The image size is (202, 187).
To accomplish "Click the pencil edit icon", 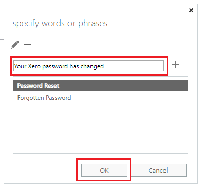I will [x=15, y=45].
